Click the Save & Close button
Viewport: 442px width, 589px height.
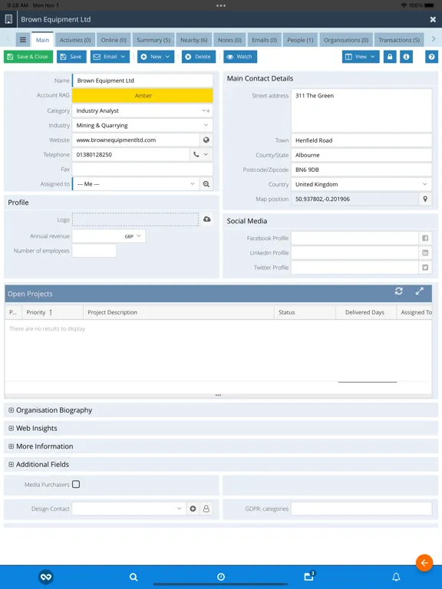[x=28, y=57]
